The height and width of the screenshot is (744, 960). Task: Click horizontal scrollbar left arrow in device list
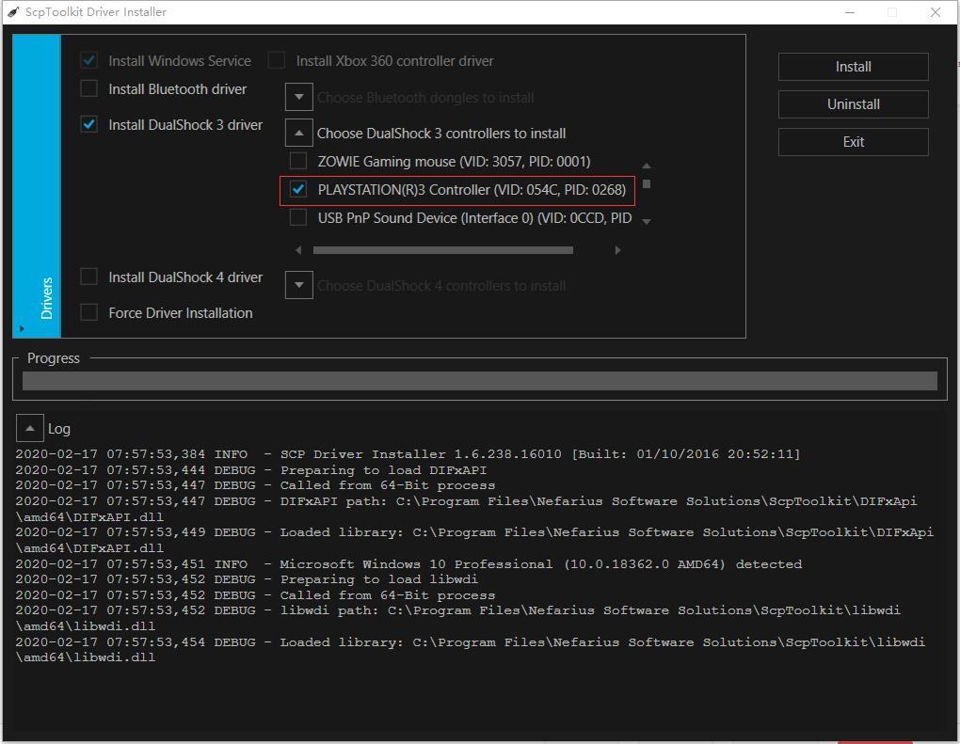298,249
